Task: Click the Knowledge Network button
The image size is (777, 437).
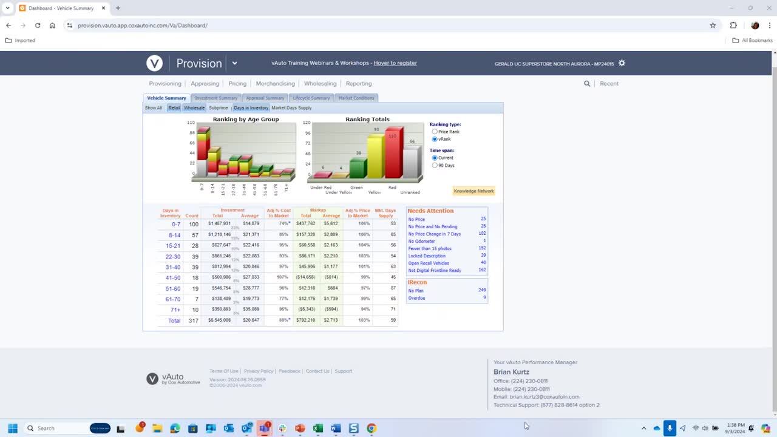Action: [x=473, y=191]
